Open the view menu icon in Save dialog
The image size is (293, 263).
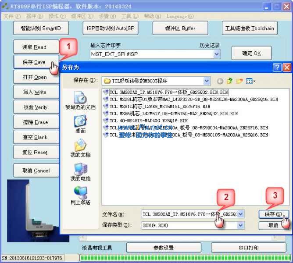[x=251, y=81]
